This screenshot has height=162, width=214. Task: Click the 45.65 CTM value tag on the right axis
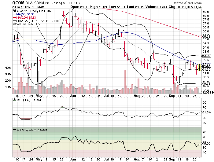coord(206,144)
